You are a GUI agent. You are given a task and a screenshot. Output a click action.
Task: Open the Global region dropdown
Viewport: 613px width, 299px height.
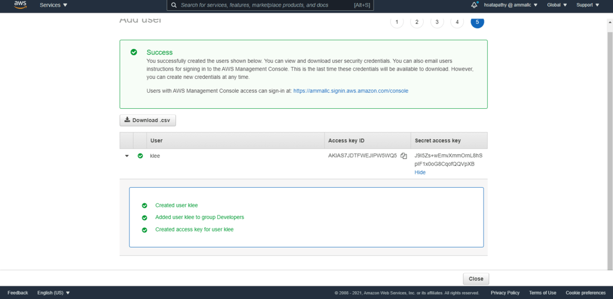pos(557,5)
